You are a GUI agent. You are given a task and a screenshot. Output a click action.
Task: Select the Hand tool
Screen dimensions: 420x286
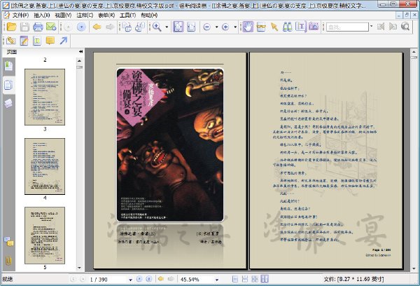(248, 27)
